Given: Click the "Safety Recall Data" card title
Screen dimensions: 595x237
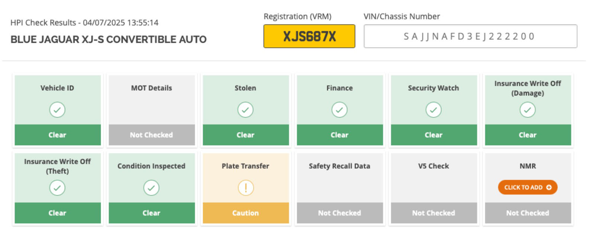Looking at the screenshot, I should click(x=340, y=166).
